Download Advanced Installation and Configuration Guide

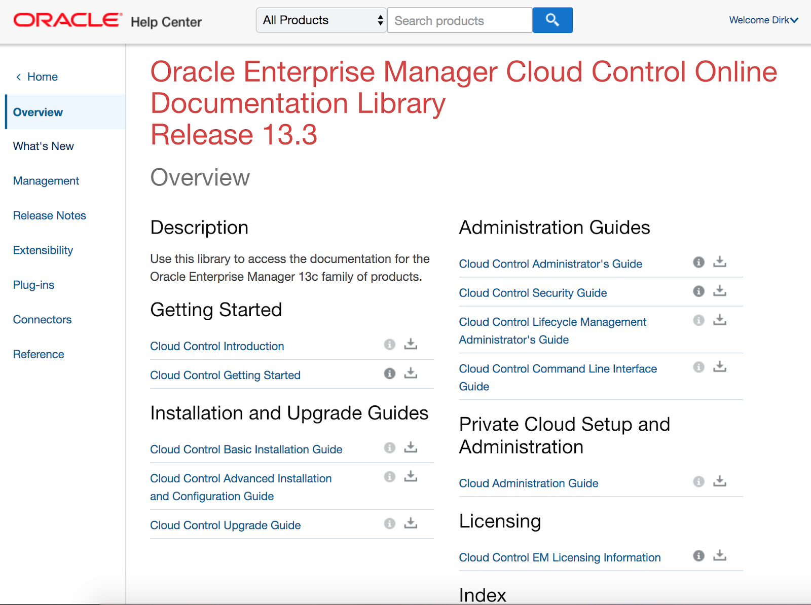point(411,476)
